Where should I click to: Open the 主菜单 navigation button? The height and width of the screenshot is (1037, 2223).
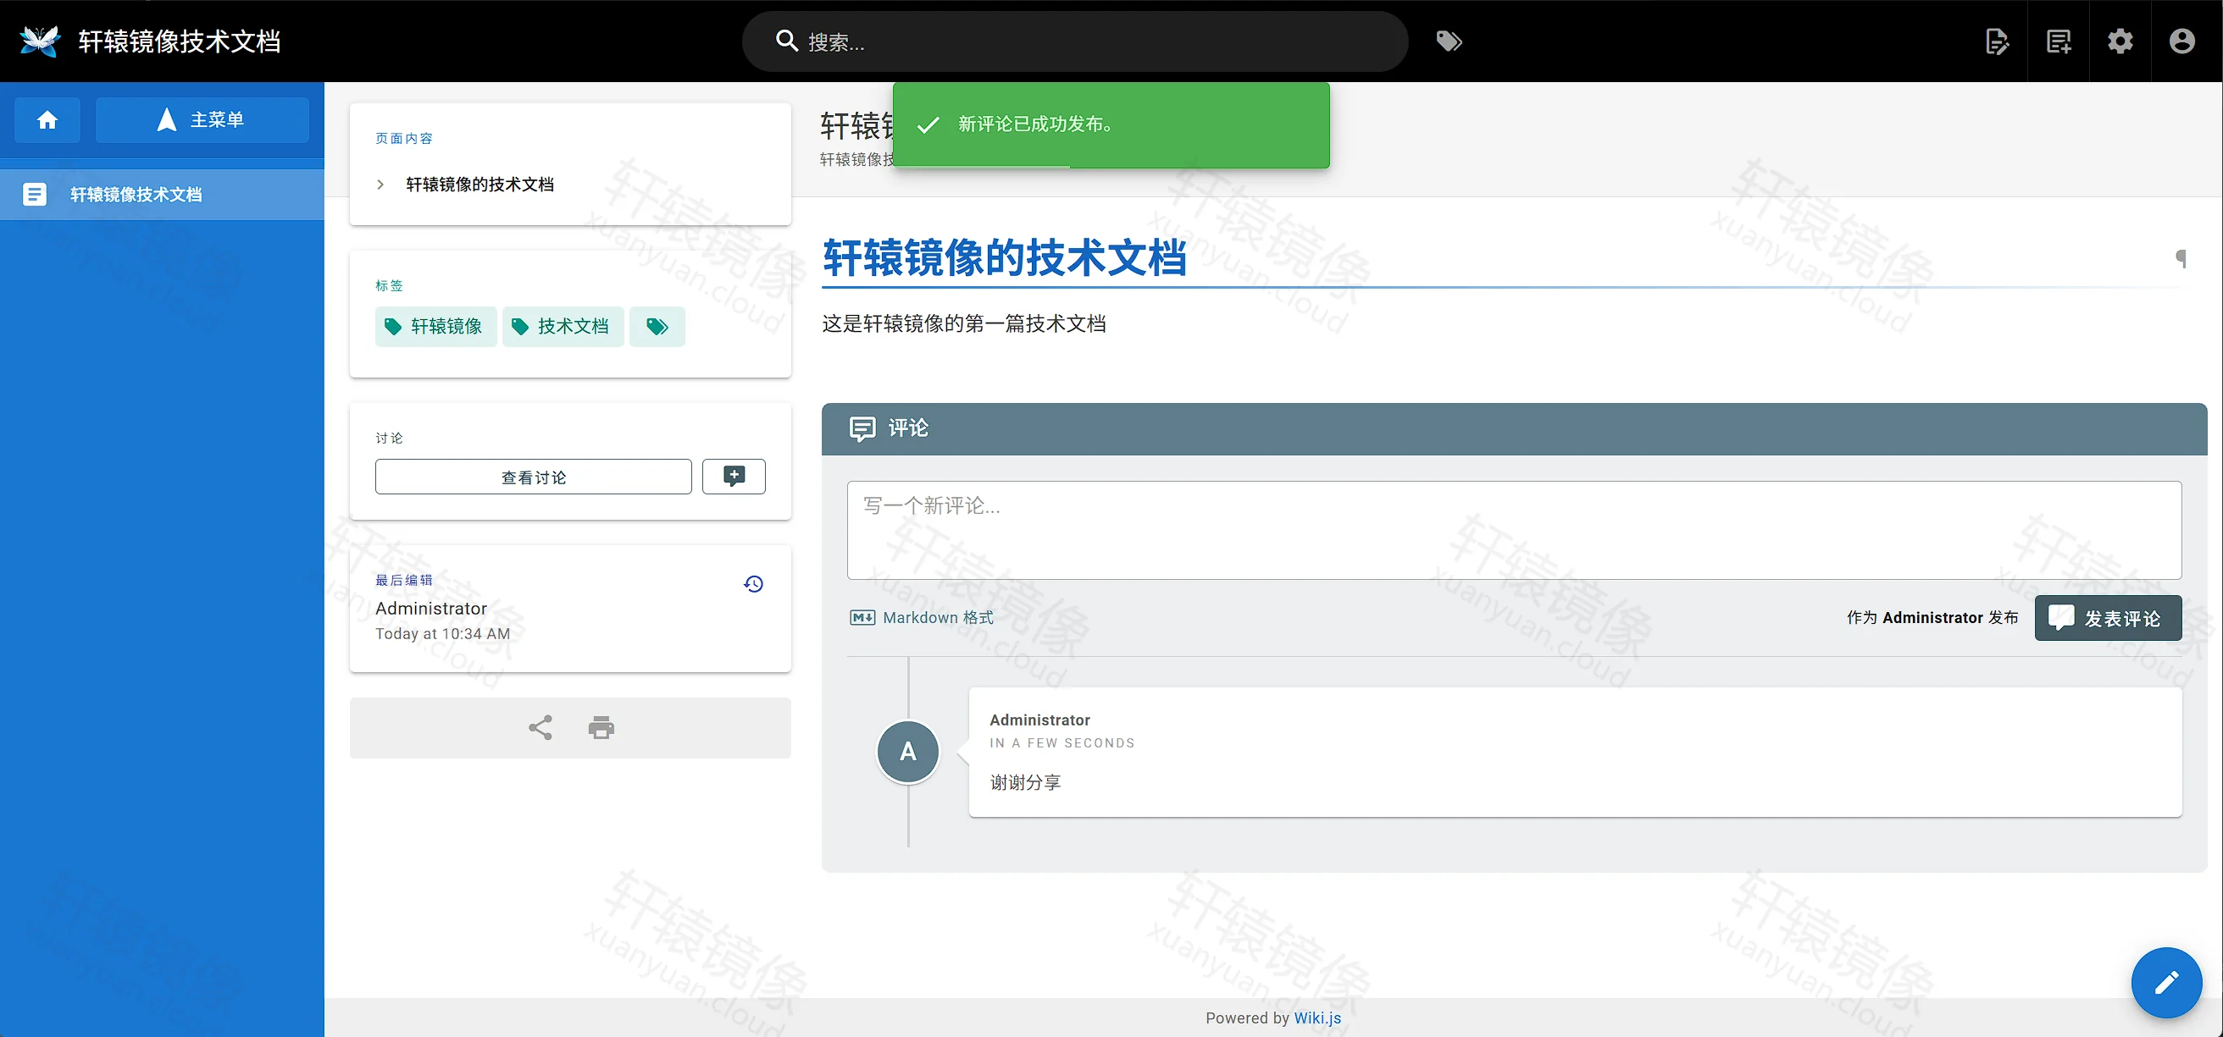[x=202, y=120]
